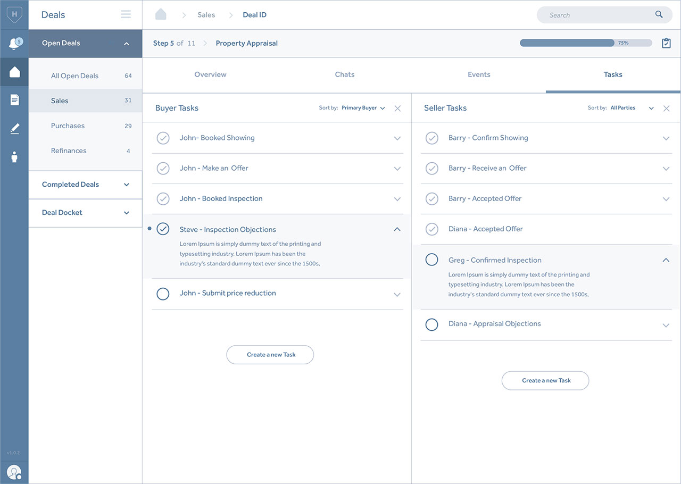Click Create a new Task under Buyer Tasks

(270, 355)
